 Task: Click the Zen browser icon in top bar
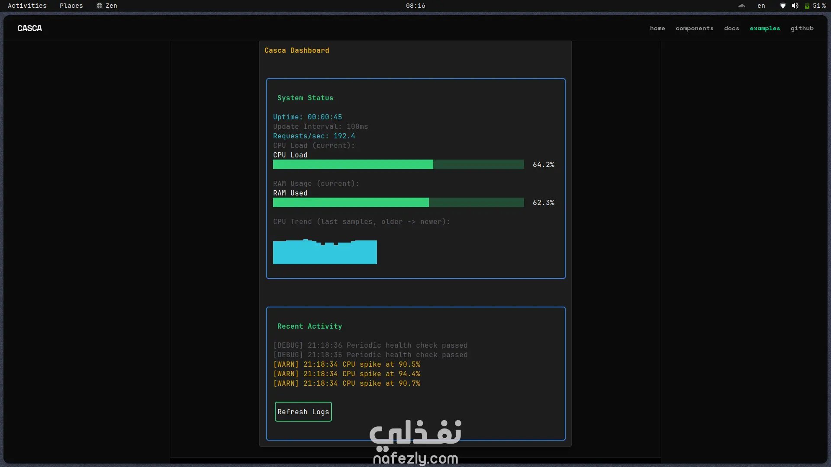pyautogui.click(x=100, y=6)
